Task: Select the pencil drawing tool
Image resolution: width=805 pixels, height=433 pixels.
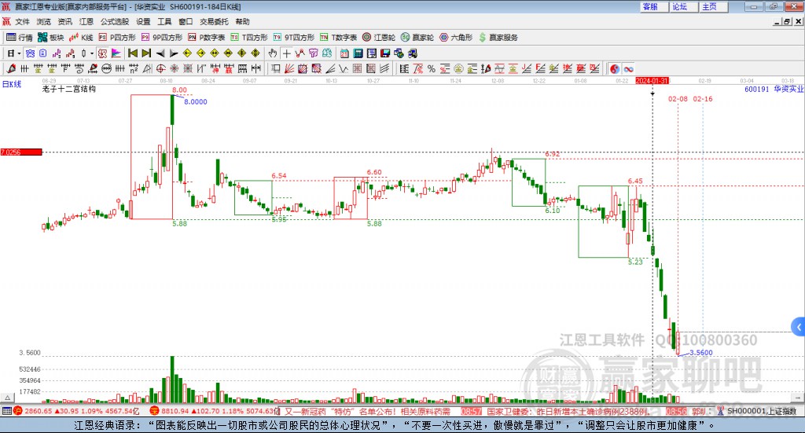Action: click(x=11, y=68)
